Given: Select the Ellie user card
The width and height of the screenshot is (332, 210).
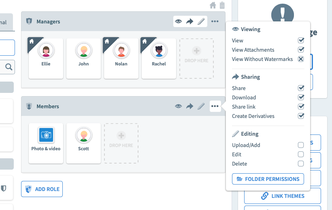Looking at the screenshot, I should (x=46, y=59).
